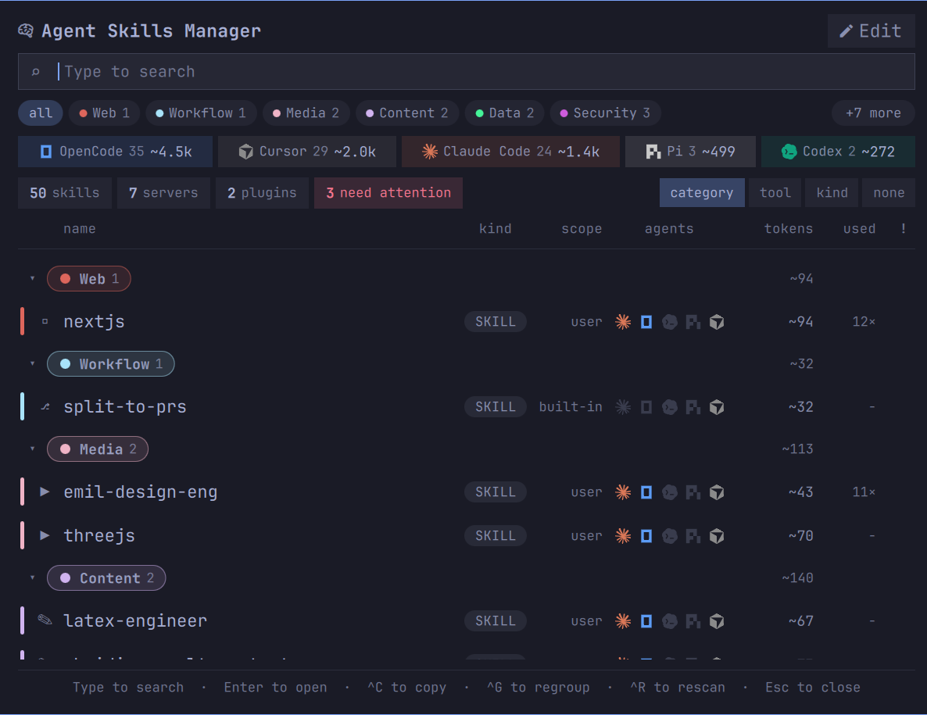Open the split-to-prs skill row
The height and width of the screenshot is (715, 927).
[467, 406]
